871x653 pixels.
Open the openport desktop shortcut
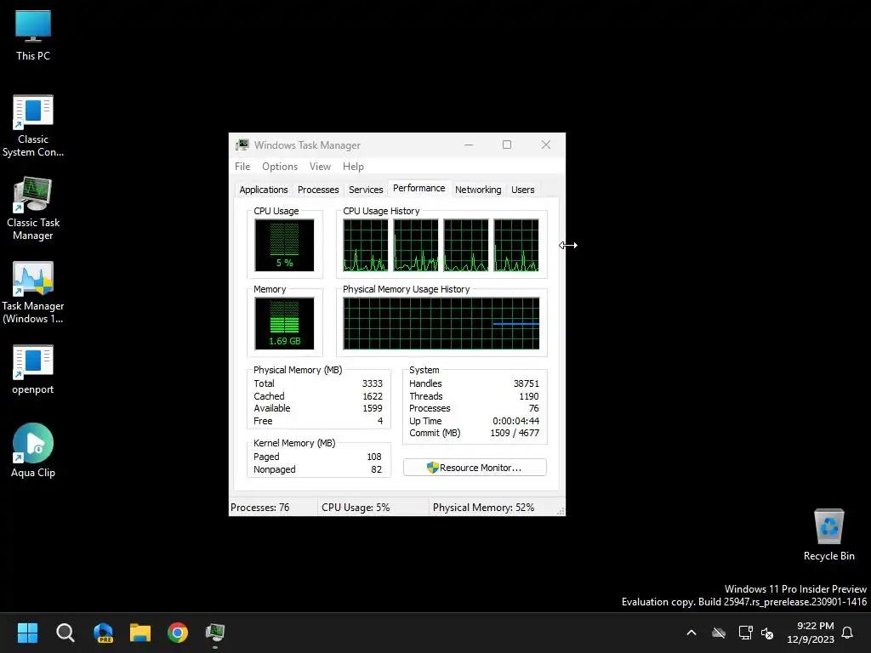tap(33, 369)
